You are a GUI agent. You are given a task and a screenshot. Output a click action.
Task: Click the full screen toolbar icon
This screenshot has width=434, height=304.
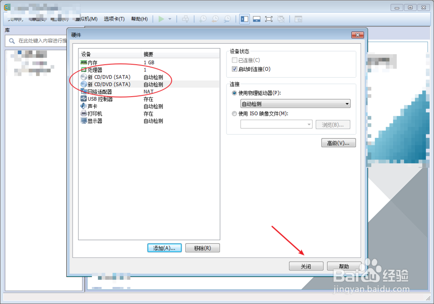point(269,19)
